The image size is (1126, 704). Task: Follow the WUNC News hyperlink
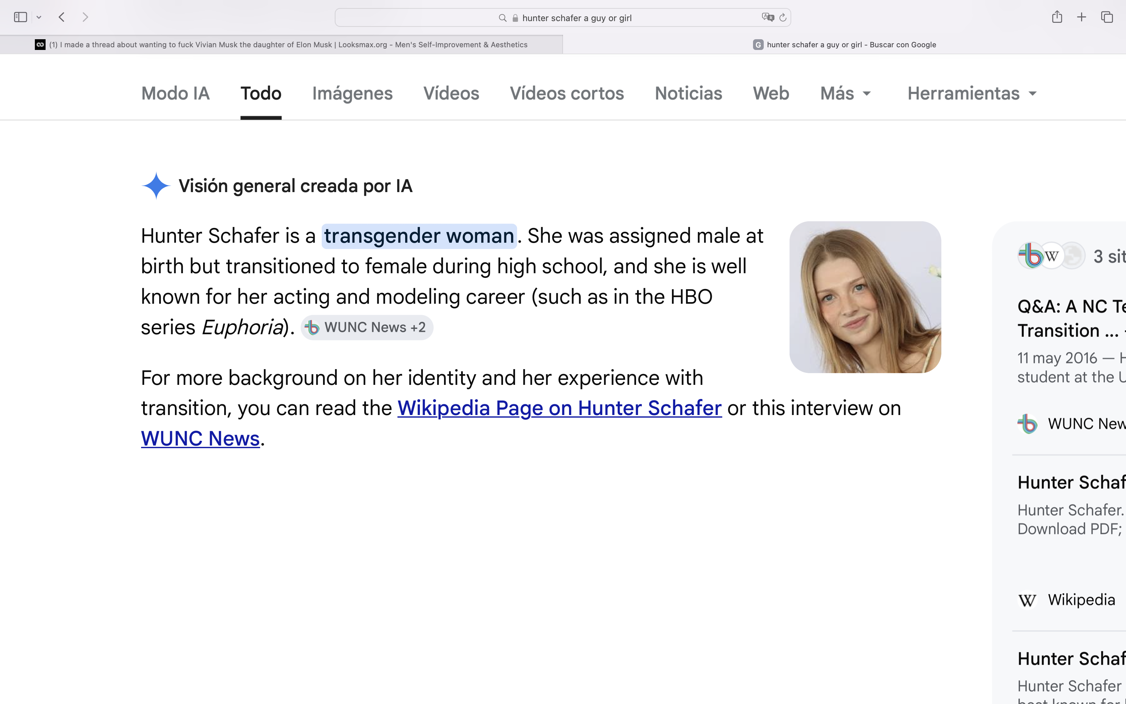pos(200,438)
